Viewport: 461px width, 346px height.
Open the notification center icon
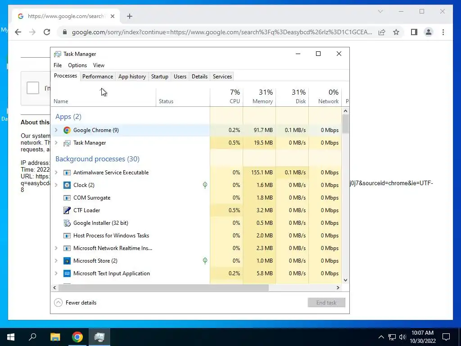pos(446,337)
